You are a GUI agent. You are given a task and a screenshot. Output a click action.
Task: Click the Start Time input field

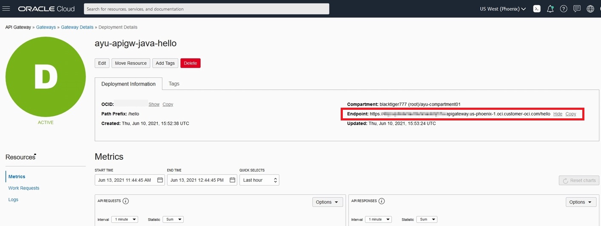pyautogui.click(x=130, y=180)
